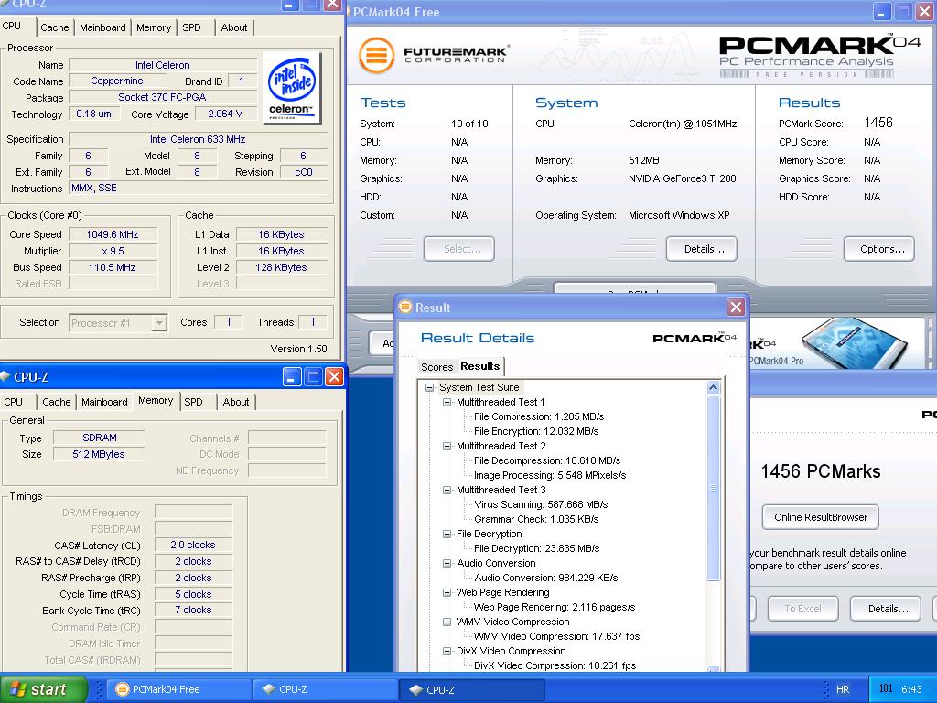Viewport: 937px width, 703px height.
Task: Collapse the File Decryption node
Action: click(447, 534)
